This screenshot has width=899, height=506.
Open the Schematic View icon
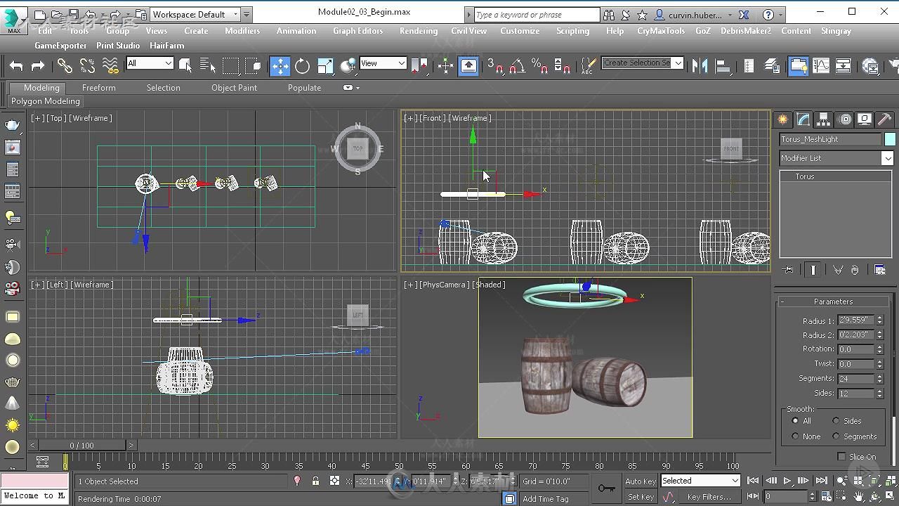click(x=843, y=66)
